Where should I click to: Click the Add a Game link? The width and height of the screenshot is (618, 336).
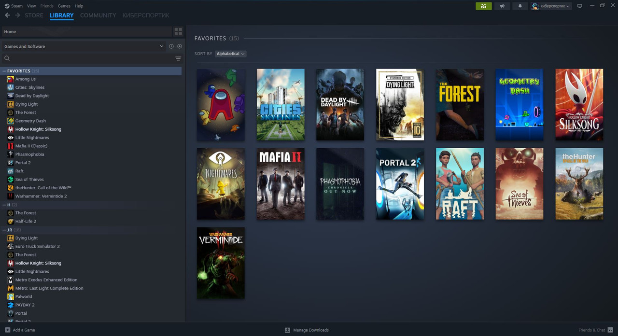[x=24, y=330]
